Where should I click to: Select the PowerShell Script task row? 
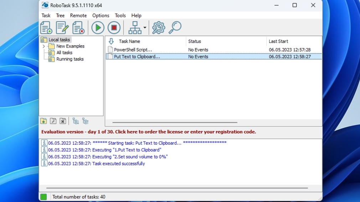click(133, 50)
